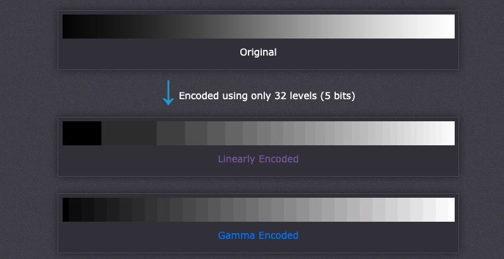Pick the black left end of Original gradient
This screenshot has height=259, width=504.
pos(66,27)
